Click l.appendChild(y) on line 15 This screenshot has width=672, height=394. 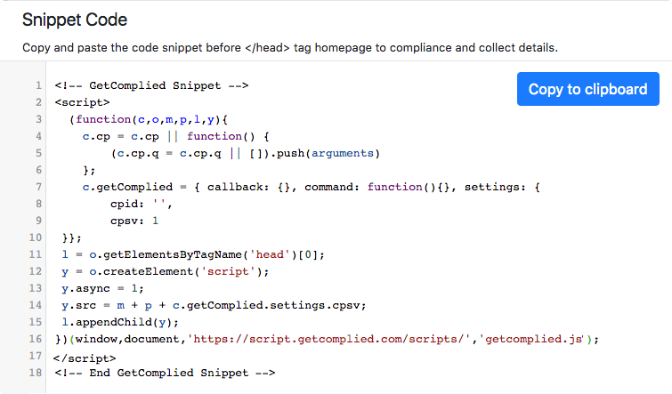point(120,322)
